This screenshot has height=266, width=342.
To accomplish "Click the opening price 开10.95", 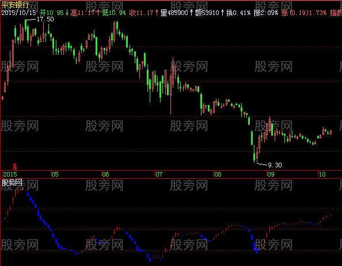I will coord(52,13).
